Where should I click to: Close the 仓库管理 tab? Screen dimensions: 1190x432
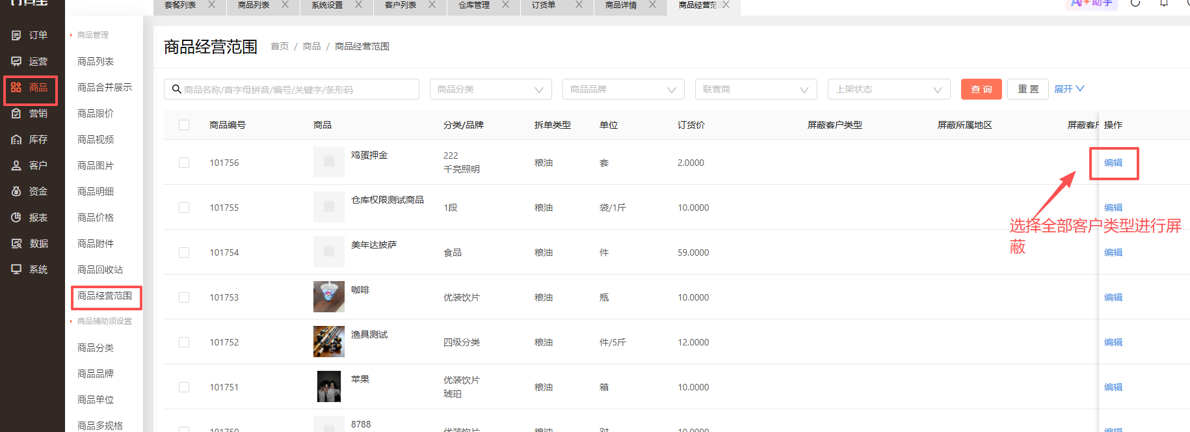505,5
